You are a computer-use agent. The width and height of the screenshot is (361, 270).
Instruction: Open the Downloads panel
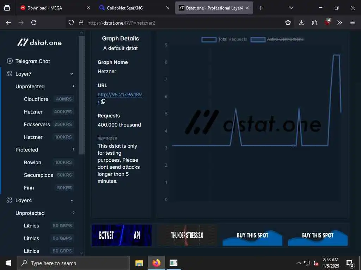click(x=302, y=22)
